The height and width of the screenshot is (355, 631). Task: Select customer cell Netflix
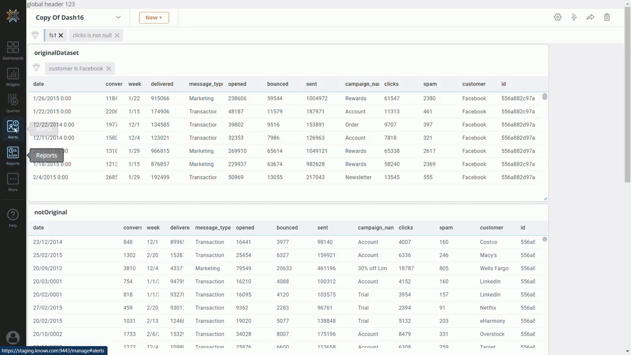click(x=488, y=308)
